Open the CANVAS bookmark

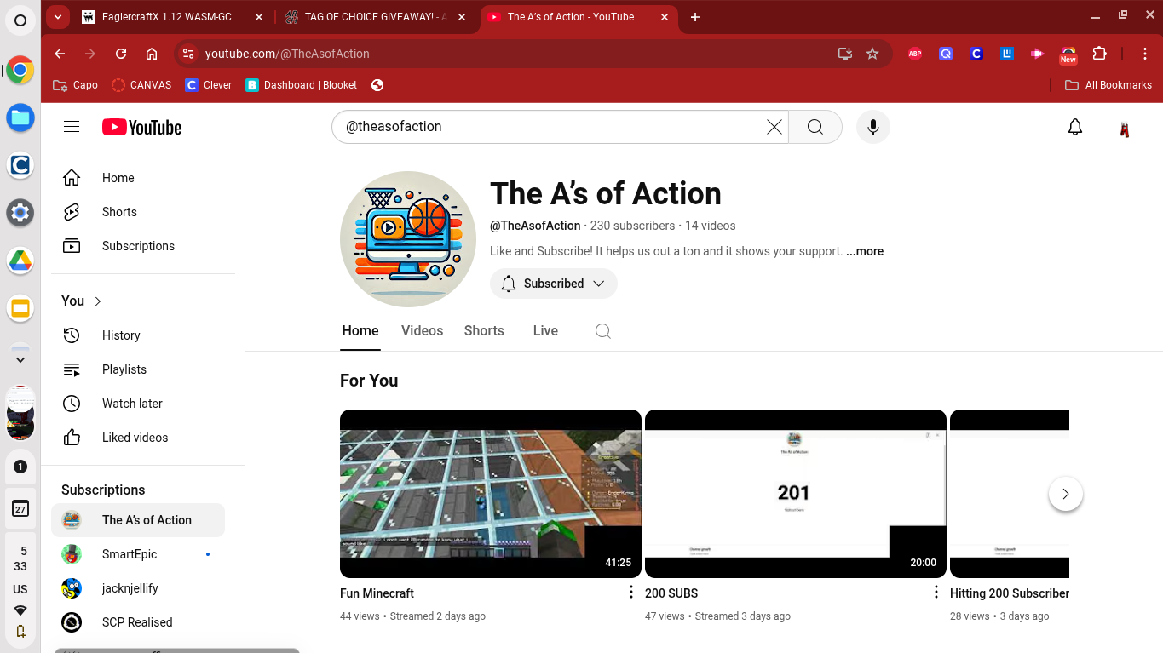click(141, 85)
